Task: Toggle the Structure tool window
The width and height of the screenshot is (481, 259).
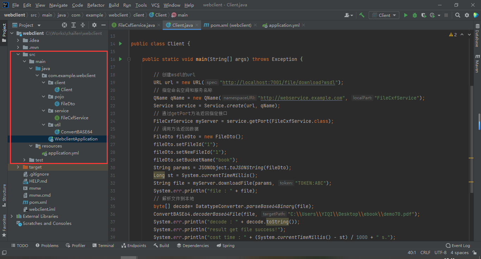Action: (x=4, y=196)
